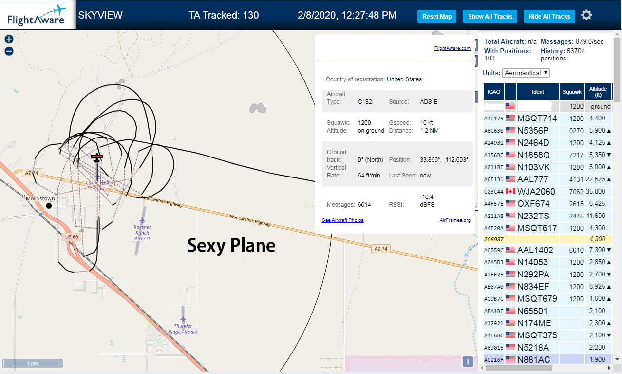Select aircraft N103VK in list

point(548,167)
